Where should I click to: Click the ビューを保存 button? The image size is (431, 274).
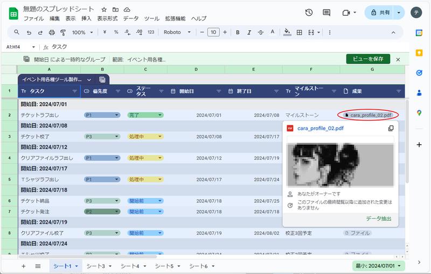tap(367, 59)
